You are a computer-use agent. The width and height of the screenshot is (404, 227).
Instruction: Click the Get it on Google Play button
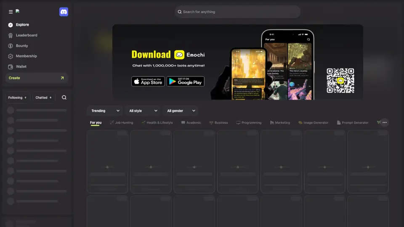(185, 81)
